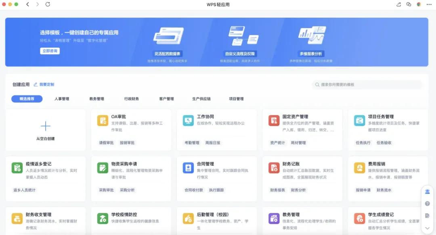This screenshot has height=235, width=436.
Task: Click the 请假审批 tag
Action: 106,143
